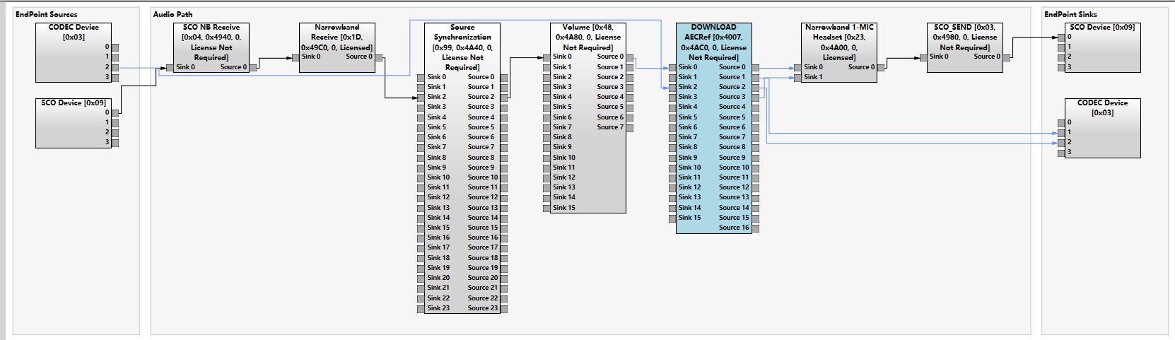Click Source 0 connector on SCO_SEND
Viewport: 1175px width, 340px height.
tap(1007, 57)
